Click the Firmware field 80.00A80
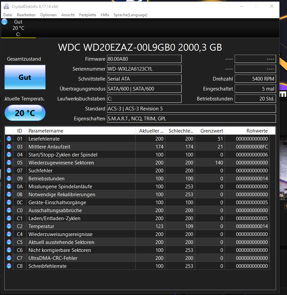This screenshot has width=287, height=295. (x=144, y=59)
